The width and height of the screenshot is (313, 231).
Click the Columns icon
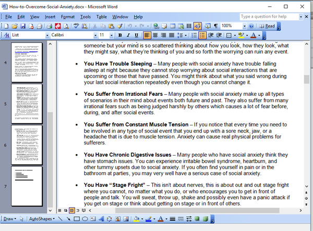pyautogui.click(x=189, y=26)
